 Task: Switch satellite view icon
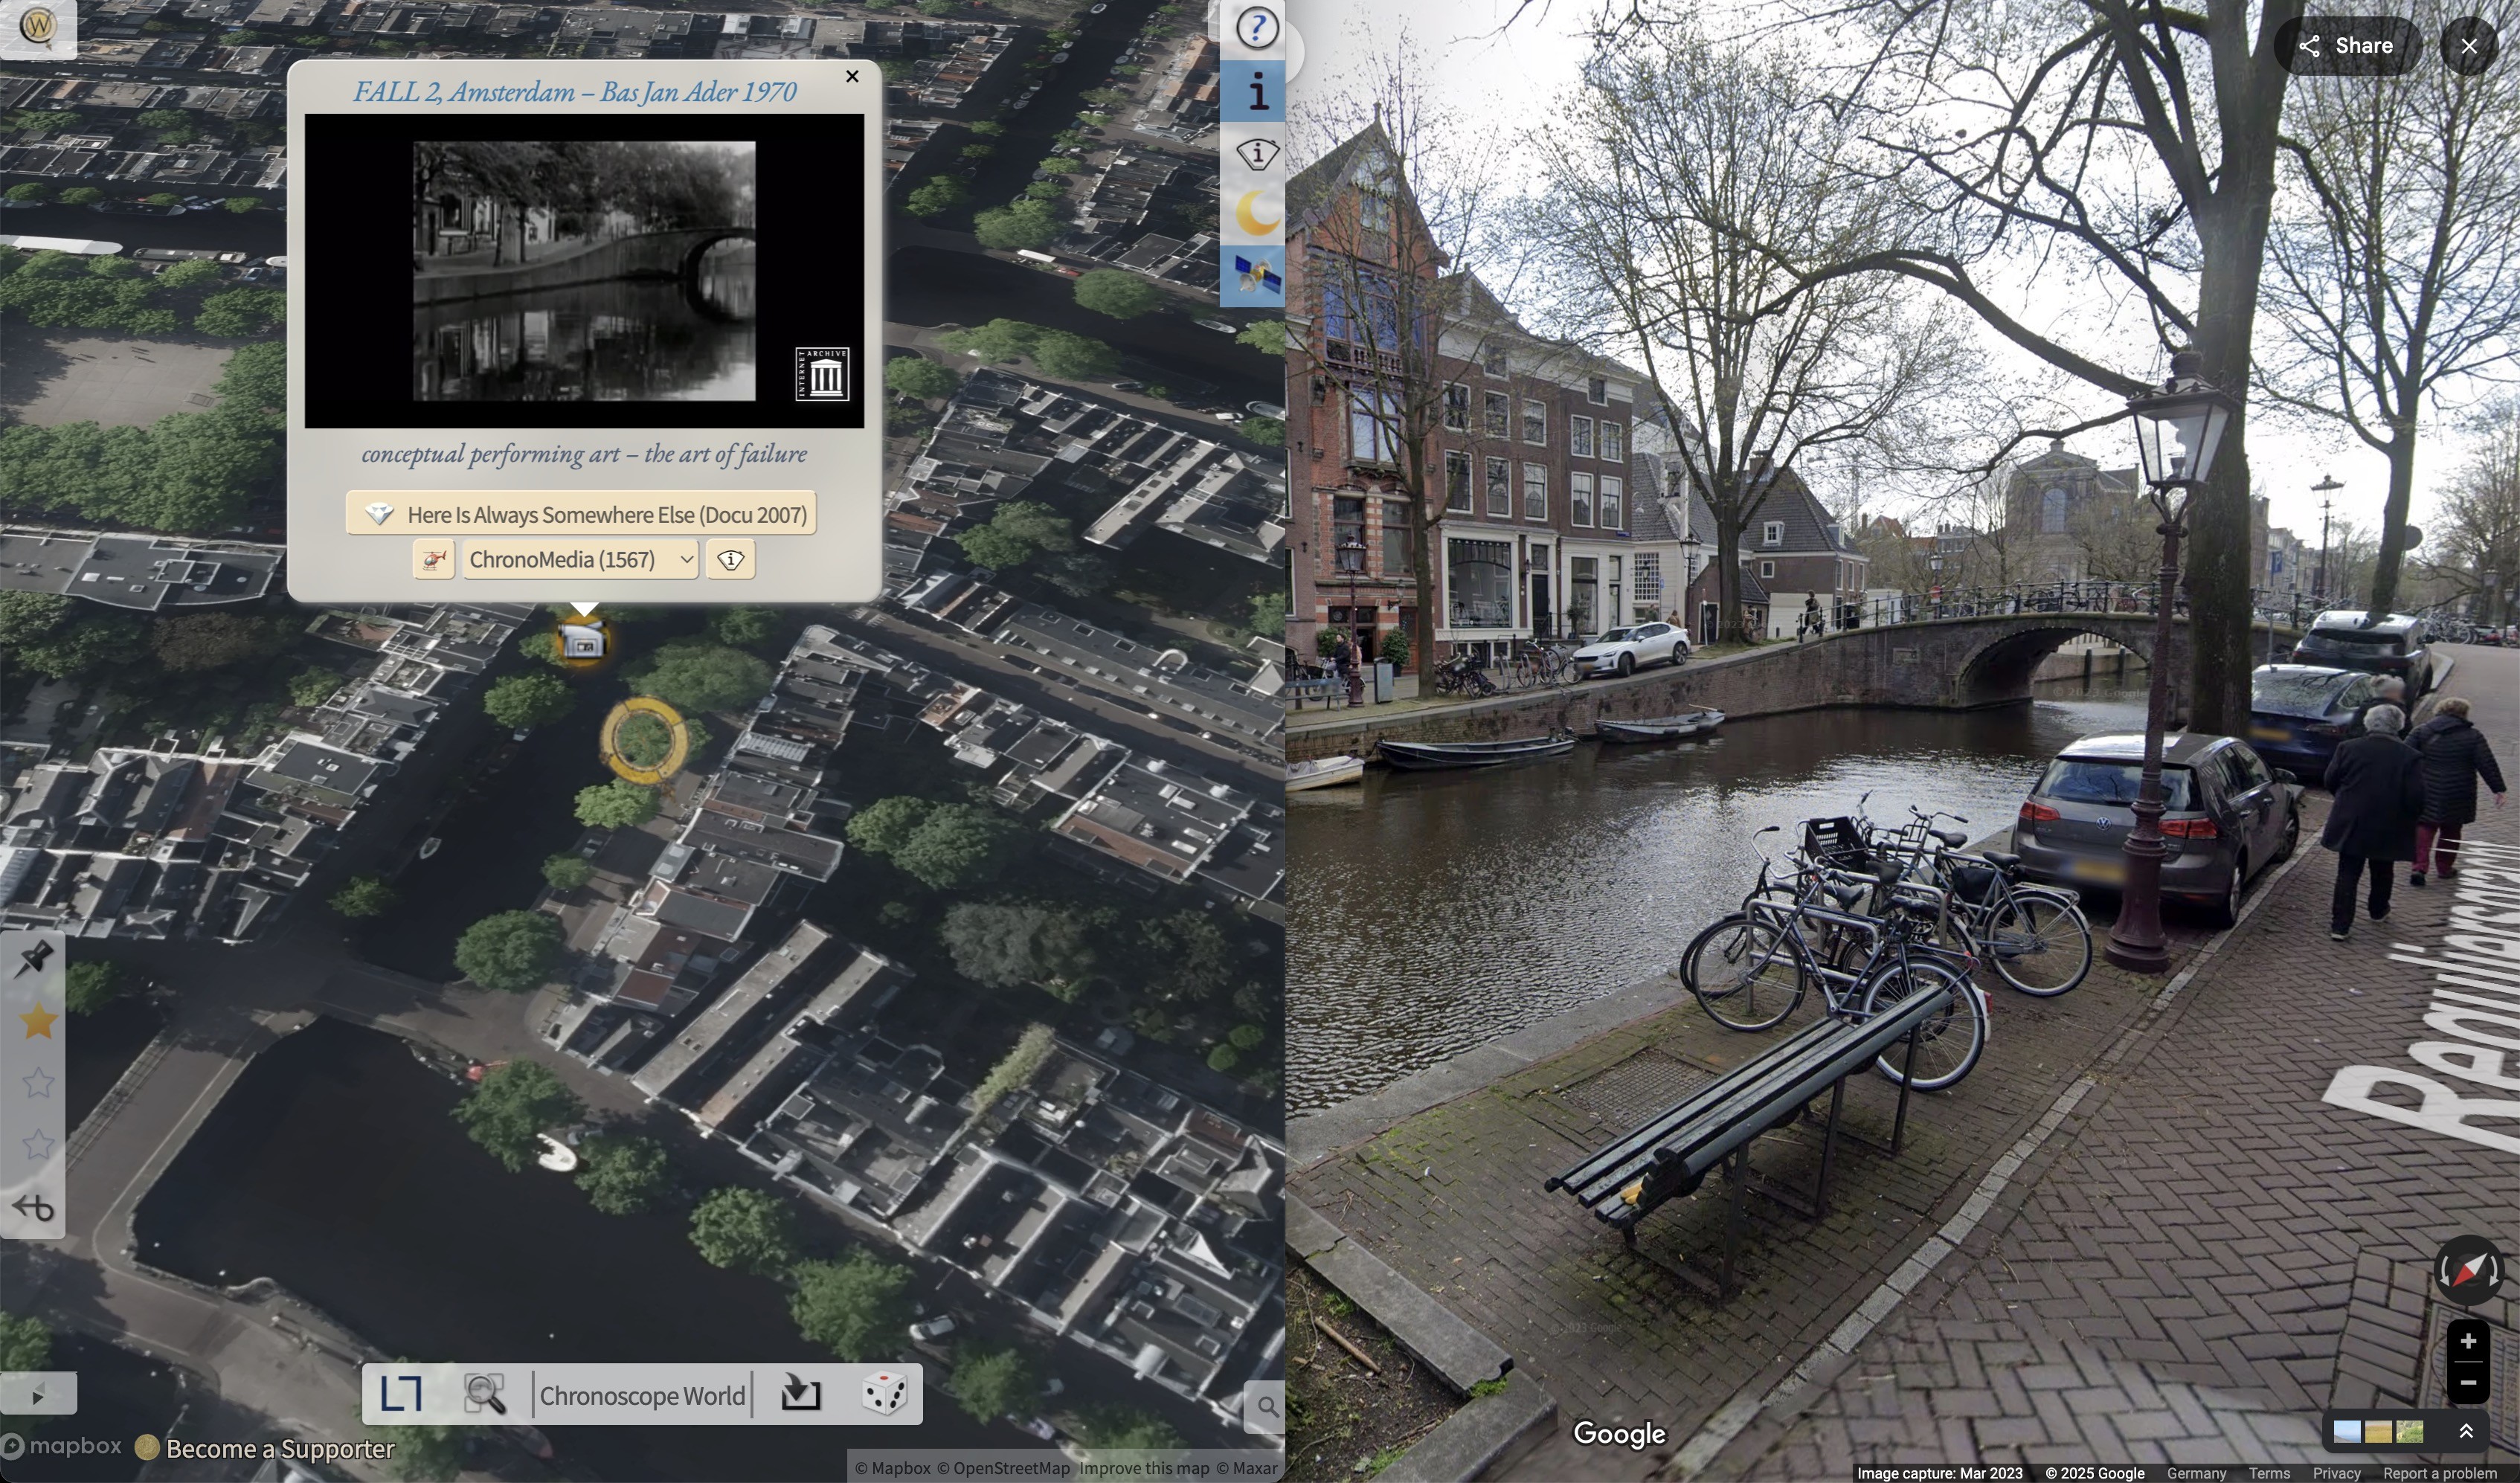coord(1256,276)
